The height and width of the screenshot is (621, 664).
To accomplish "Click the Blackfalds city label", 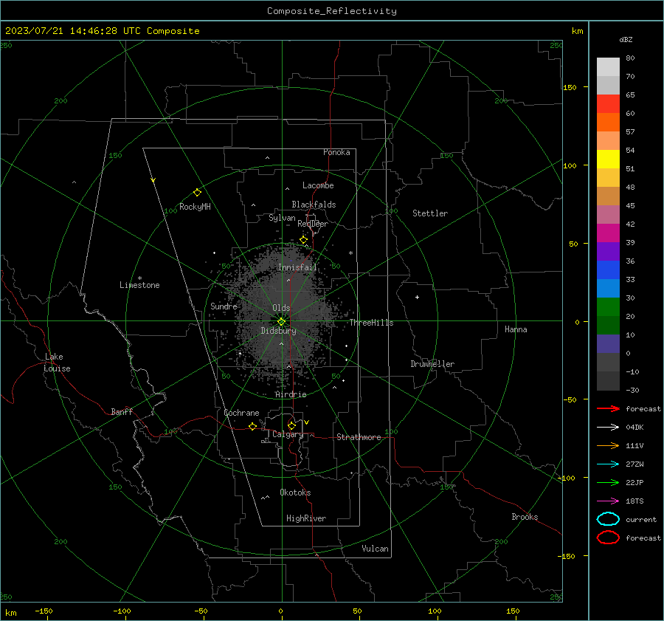I will click(x=314, y=205).
